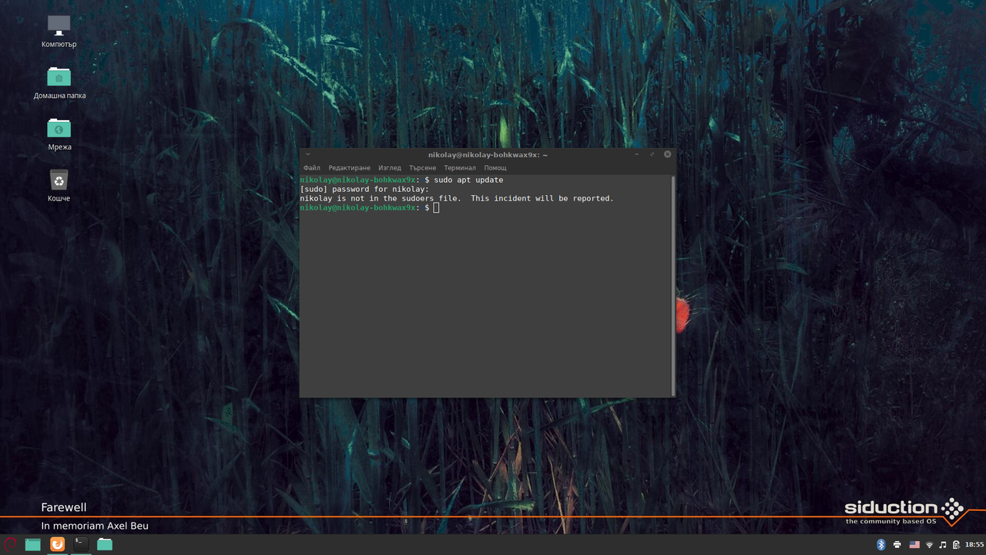
Task: Open the folder icon after the terminal taskbar button
Action: [105, 544]
